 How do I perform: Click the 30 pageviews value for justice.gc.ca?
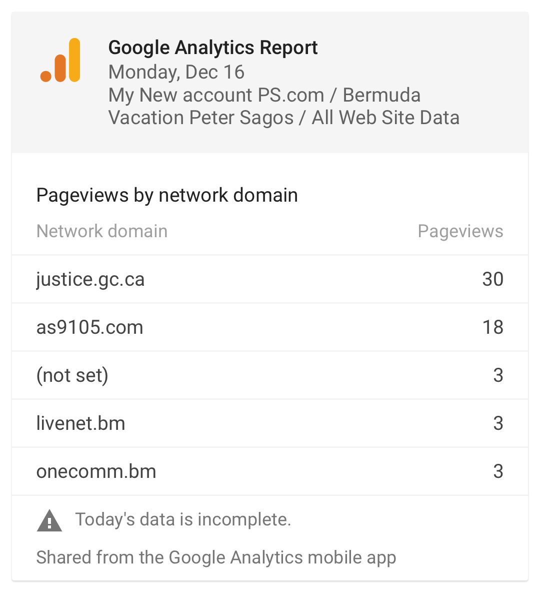tap(492, 279)
